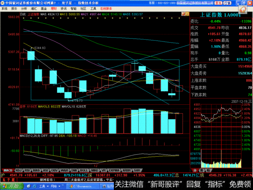Select the OBV indicator tab
The width and height of the screenshot is (253, 190).
coord(54,170)
